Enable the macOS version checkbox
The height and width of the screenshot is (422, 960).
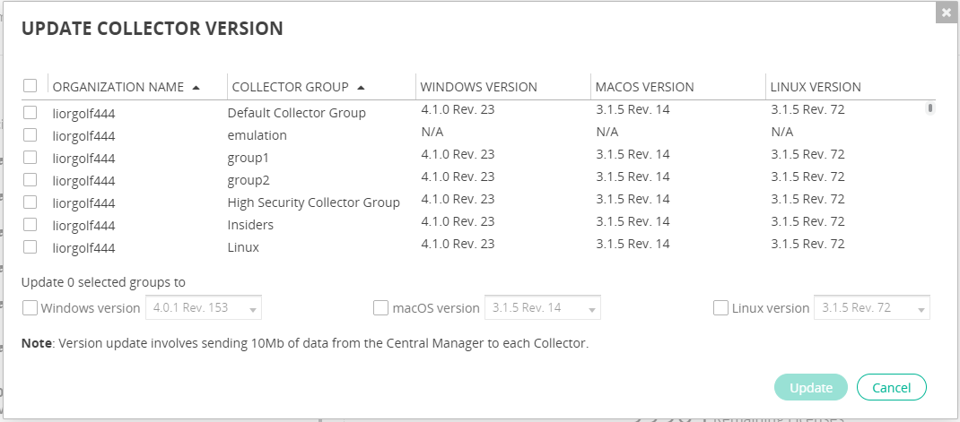point(380,308)
